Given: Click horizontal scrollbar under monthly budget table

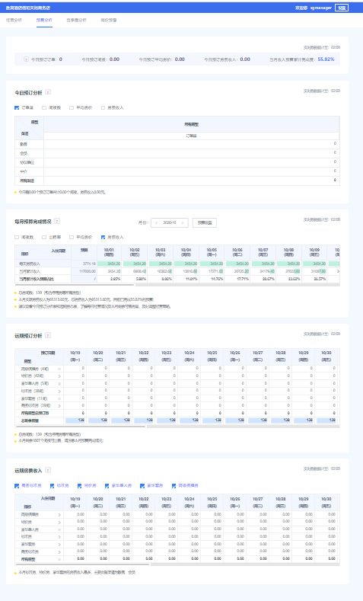Looking at the screenshot, I should pyautogui.click(x=75, y=285).
